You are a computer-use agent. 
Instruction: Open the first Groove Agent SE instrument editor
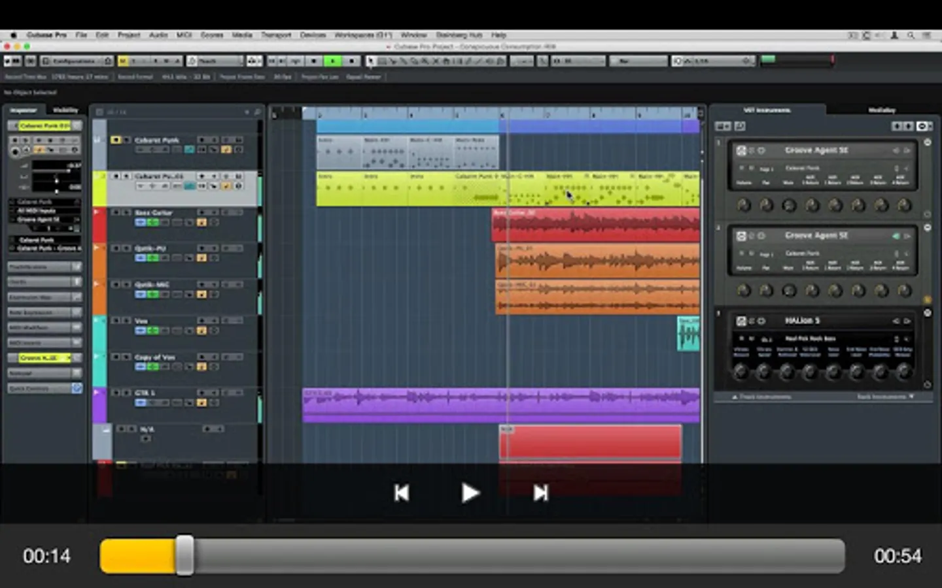(741, 150)
